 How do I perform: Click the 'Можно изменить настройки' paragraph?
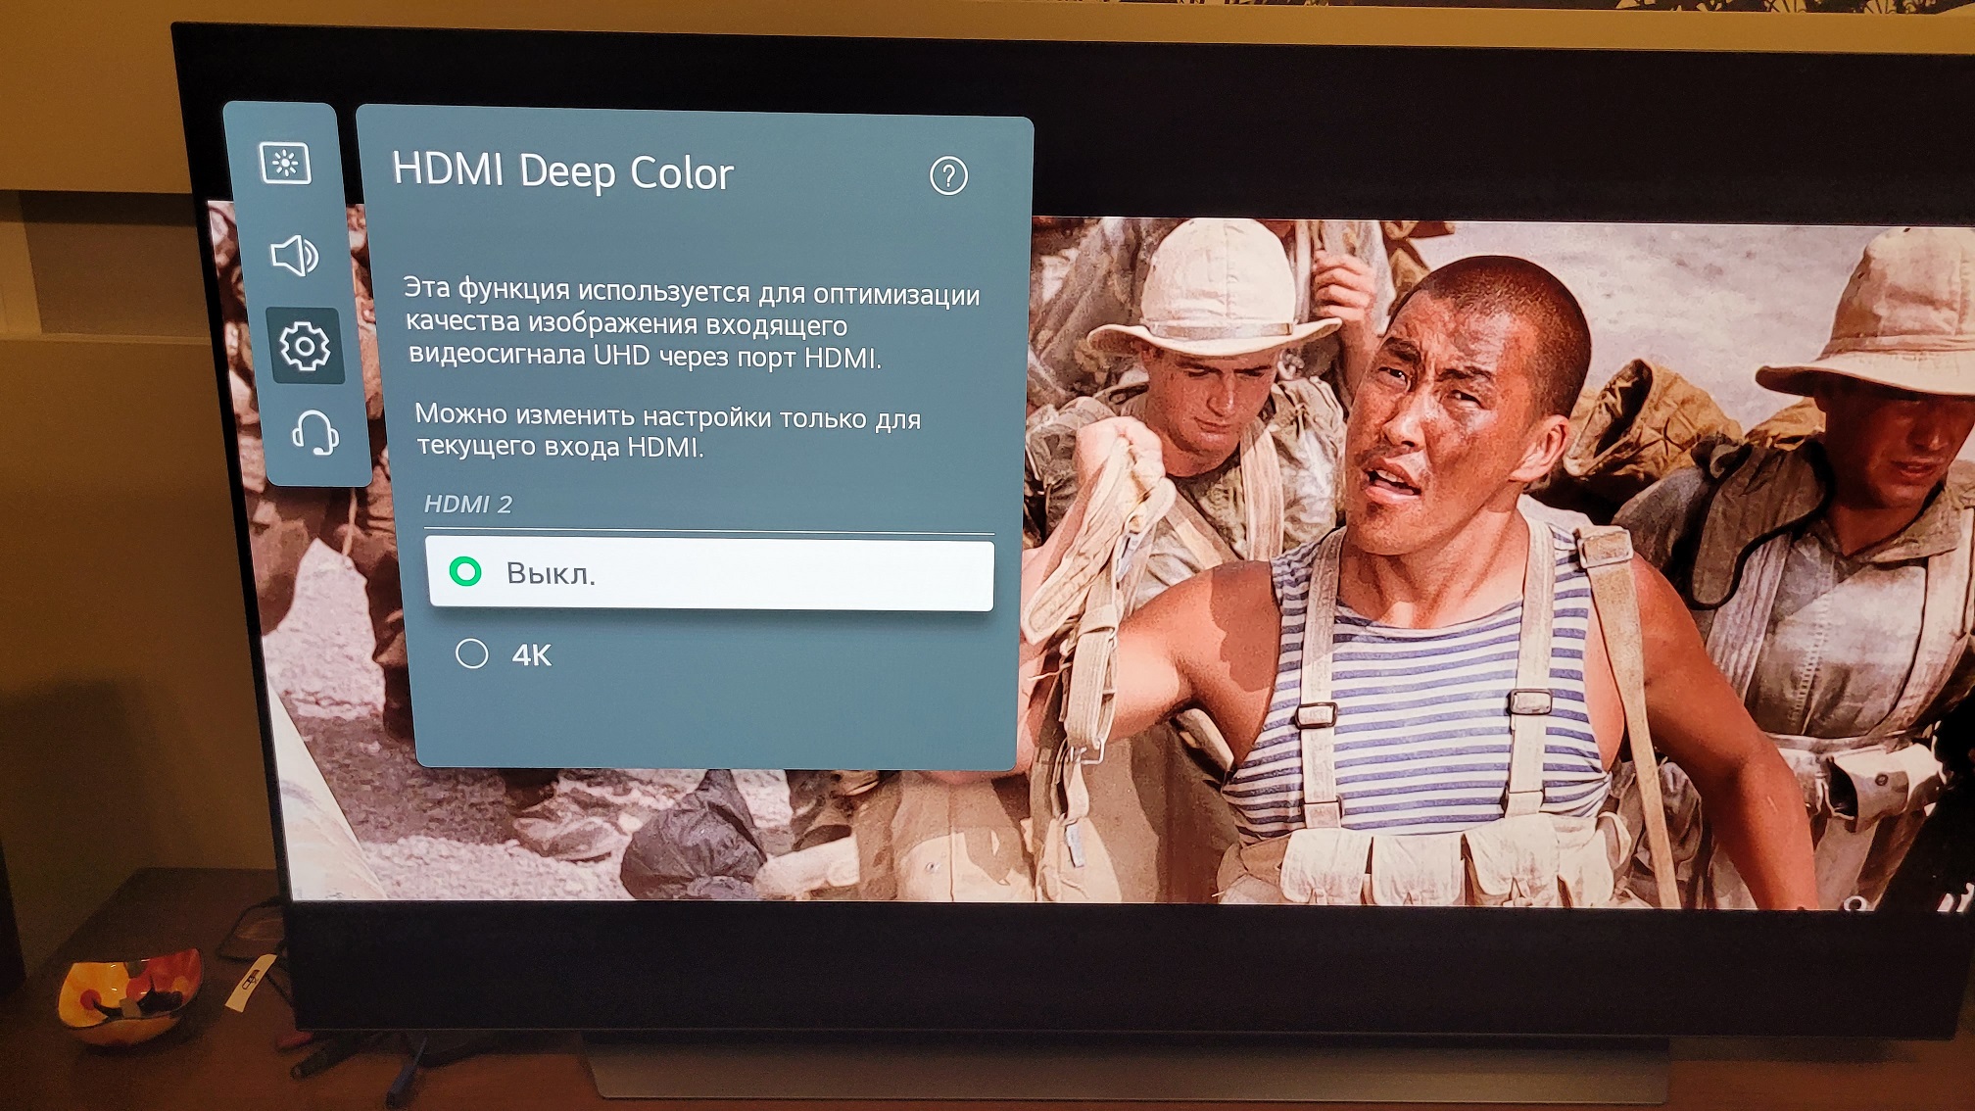[666, 431]
